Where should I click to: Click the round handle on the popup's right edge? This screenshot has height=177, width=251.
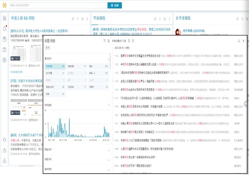pyautogui.click(x=246, y=104)
